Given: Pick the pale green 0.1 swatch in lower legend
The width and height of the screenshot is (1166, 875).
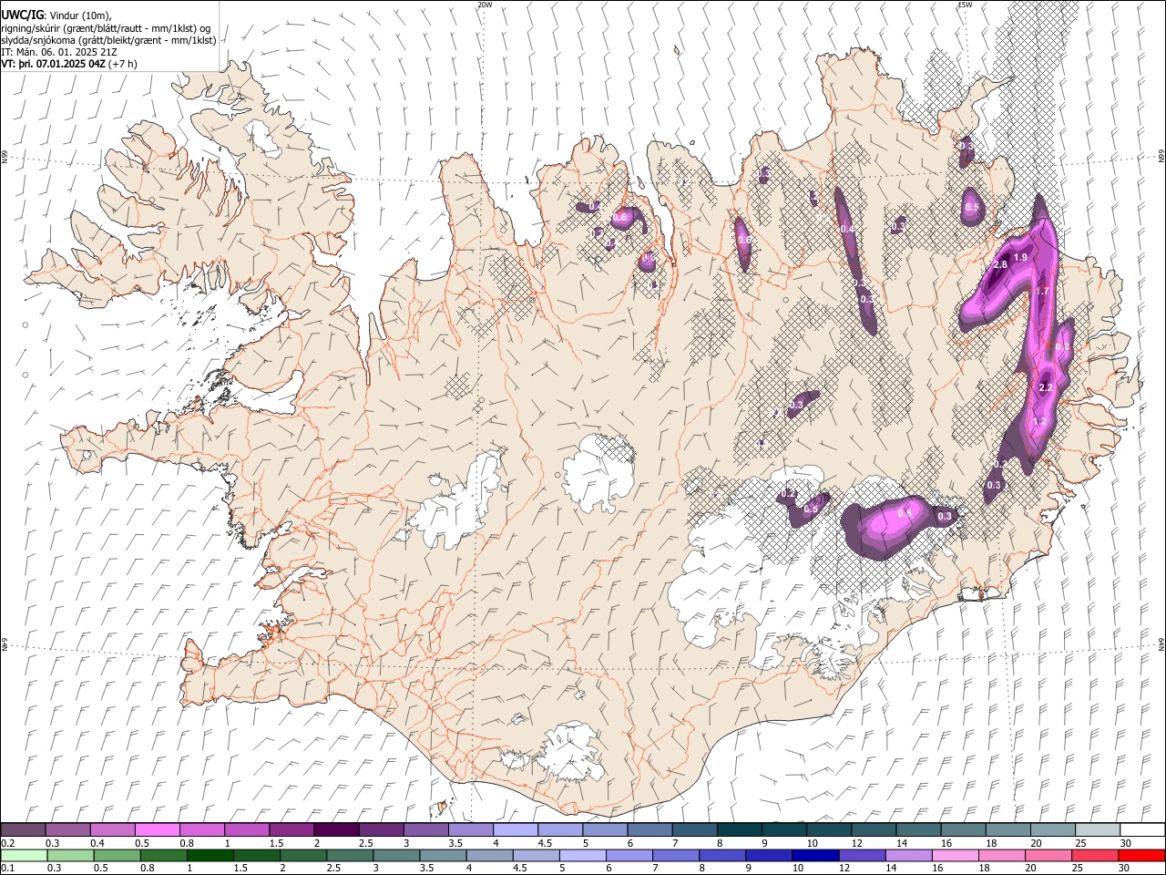Looking at the screenshot, I should (23, 856).
